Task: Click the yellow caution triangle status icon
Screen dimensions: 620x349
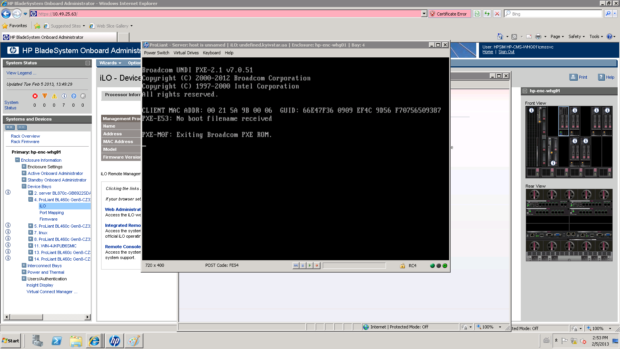Action: pyautogui.click(x=54, y=96)
